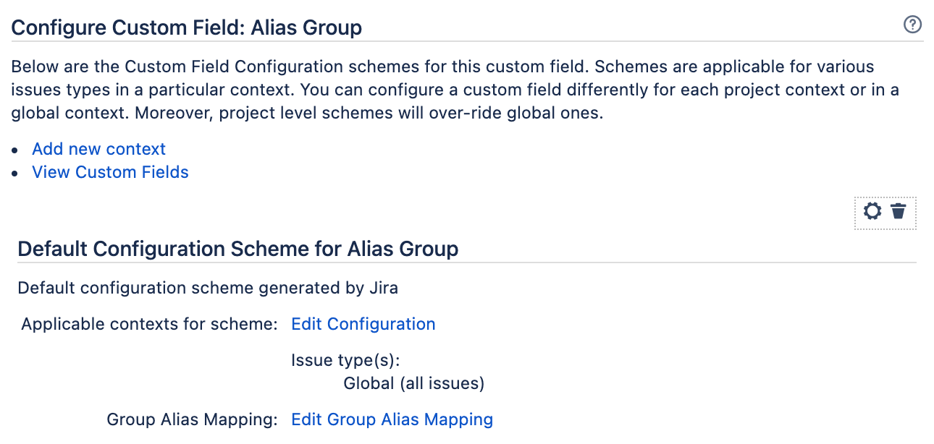The height and width of the screenshot is (444, 934).
Task: Click the Configure Custom Field title
Action: click(x=186, y=27)
